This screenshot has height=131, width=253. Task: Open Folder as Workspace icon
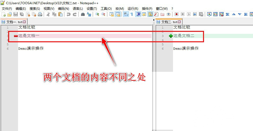(162, 14)
